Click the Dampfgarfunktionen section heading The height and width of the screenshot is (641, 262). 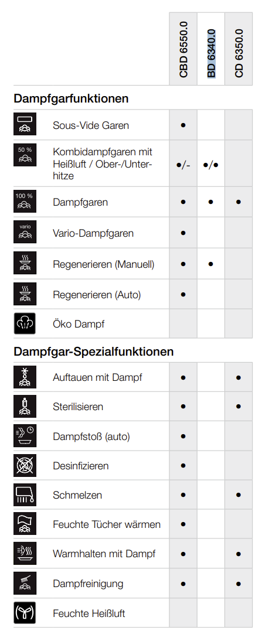coord(71,98)
